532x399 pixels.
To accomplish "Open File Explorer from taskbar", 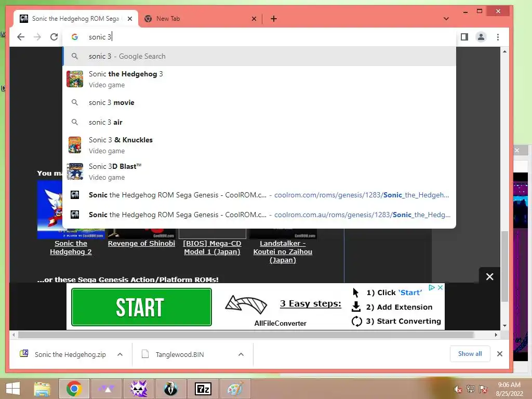I will click(x=42, y=389).
